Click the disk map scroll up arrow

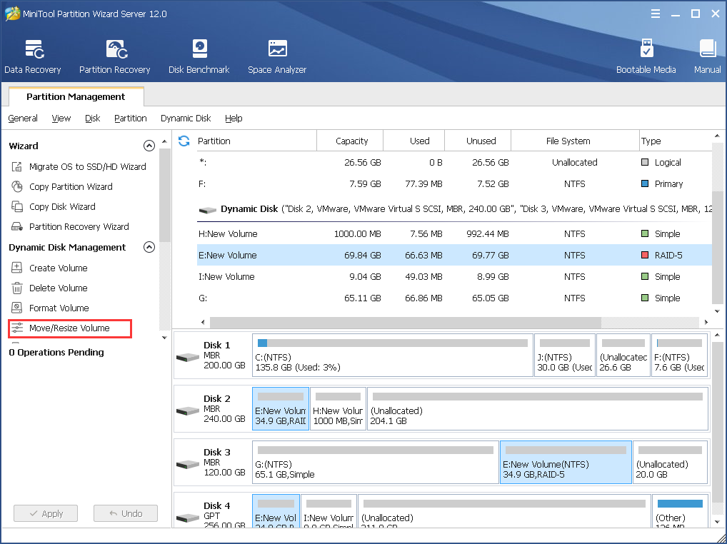click(x=717, y=335)
